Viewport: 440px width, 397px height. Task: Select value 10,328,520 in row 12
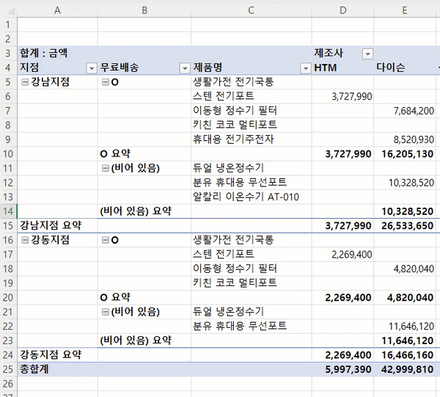pyautogui.click(x=404, y=183)
